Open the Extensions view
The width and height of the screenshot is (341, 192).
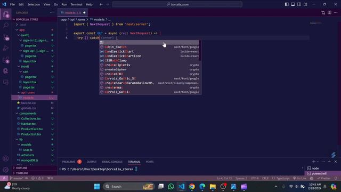[x=6, y=60]
